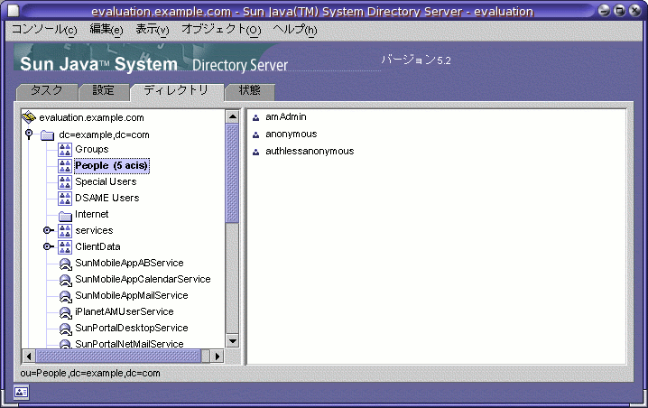Click the anonymous user icon

[255, 134]
